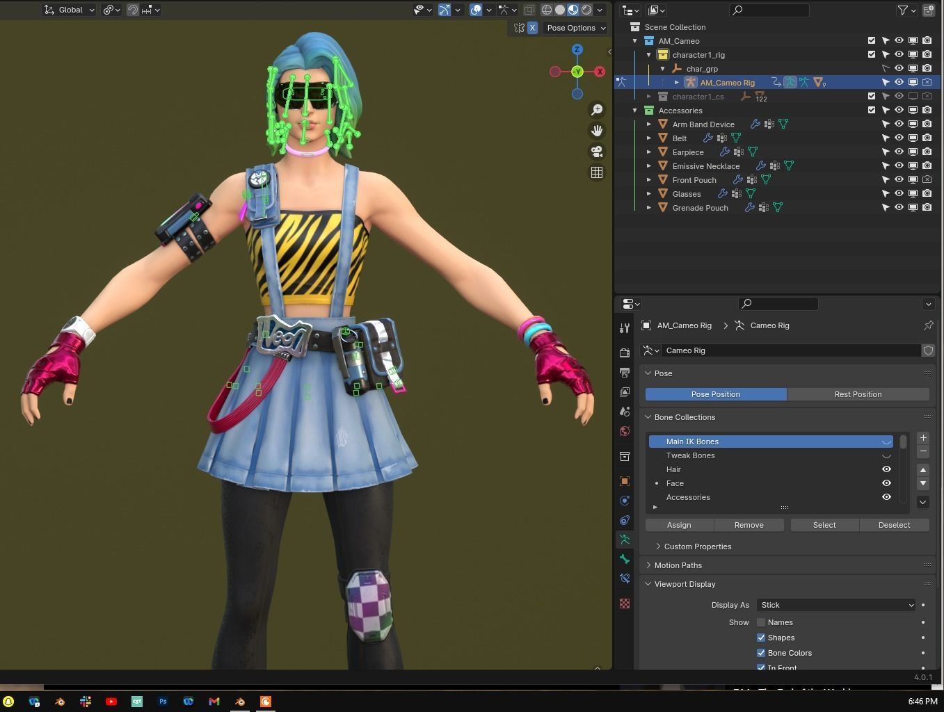Collapse the Bone Collections panel
The image size is (944, 712).
pyautogui.click(x=648, y=417)
